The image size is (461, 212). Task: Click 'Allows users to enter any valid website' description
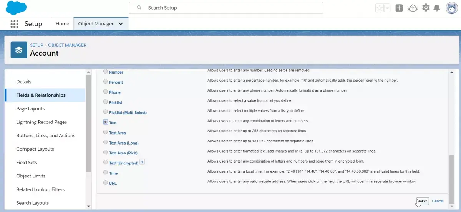point(312,181)
